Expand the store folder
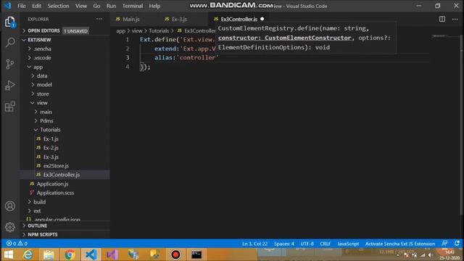Screen dimensions: 464x261 (43, 94)
